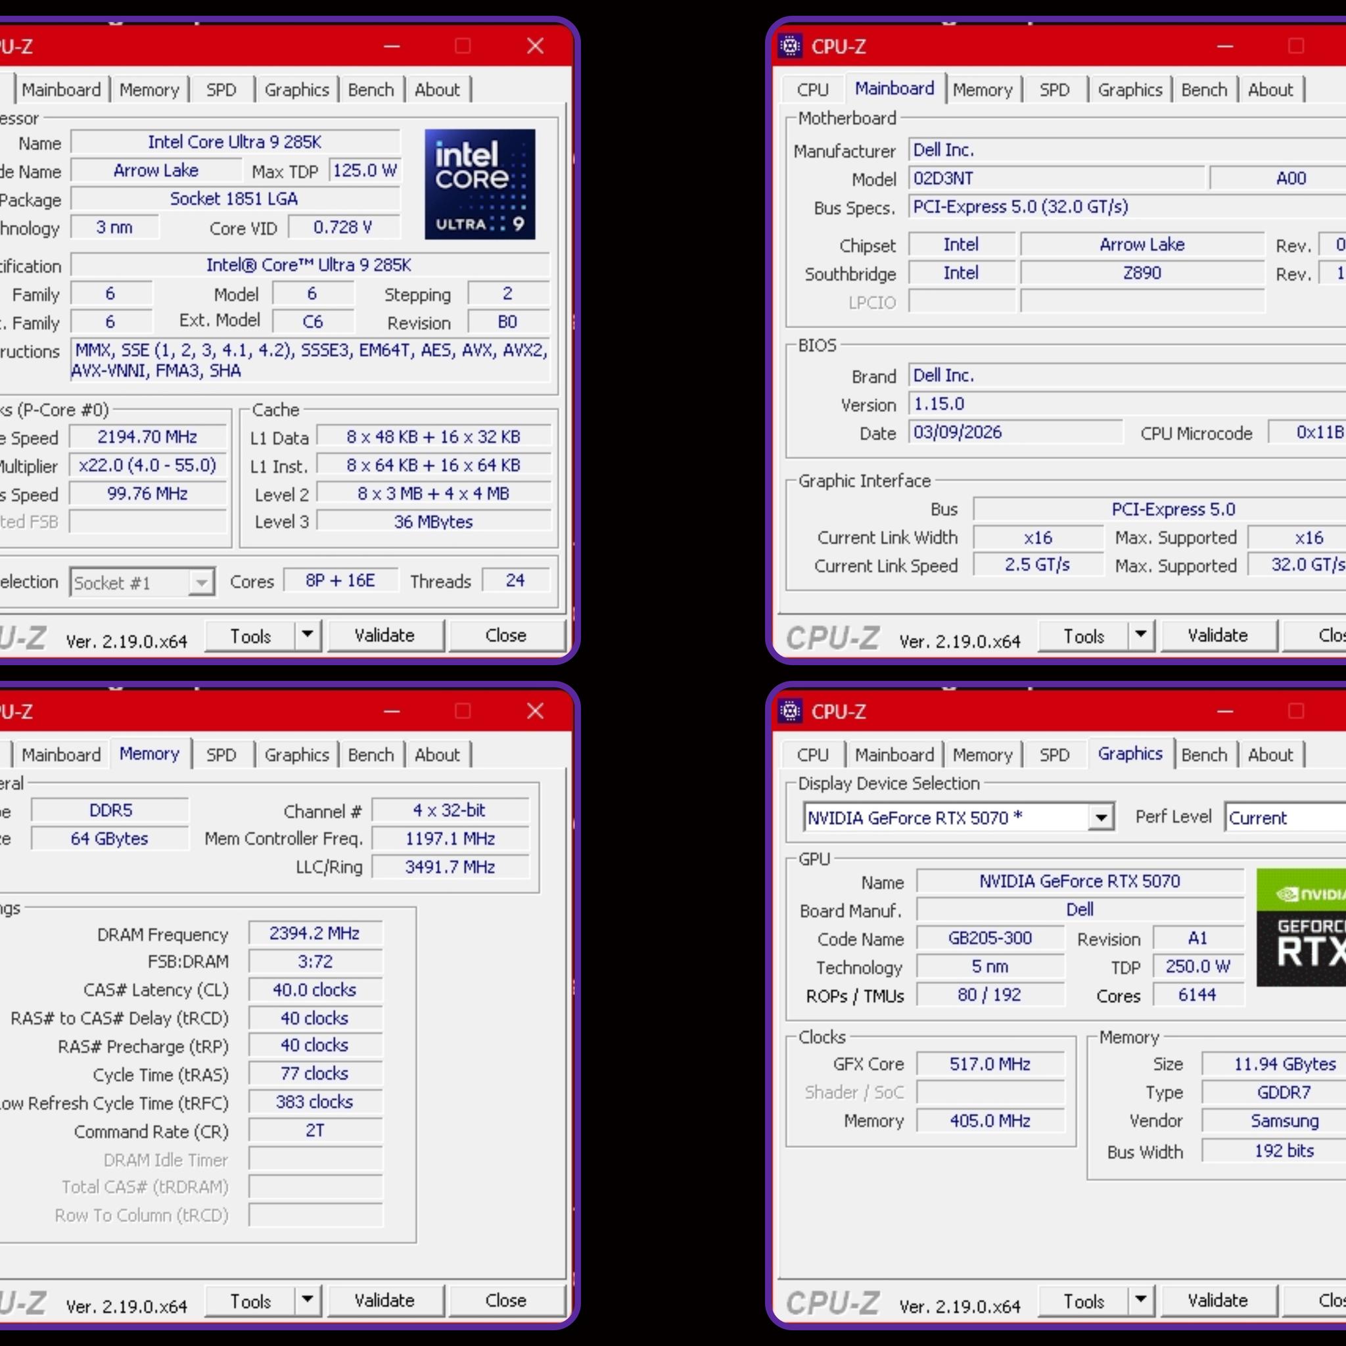Click Validate in the processor window

pos(384,636)
